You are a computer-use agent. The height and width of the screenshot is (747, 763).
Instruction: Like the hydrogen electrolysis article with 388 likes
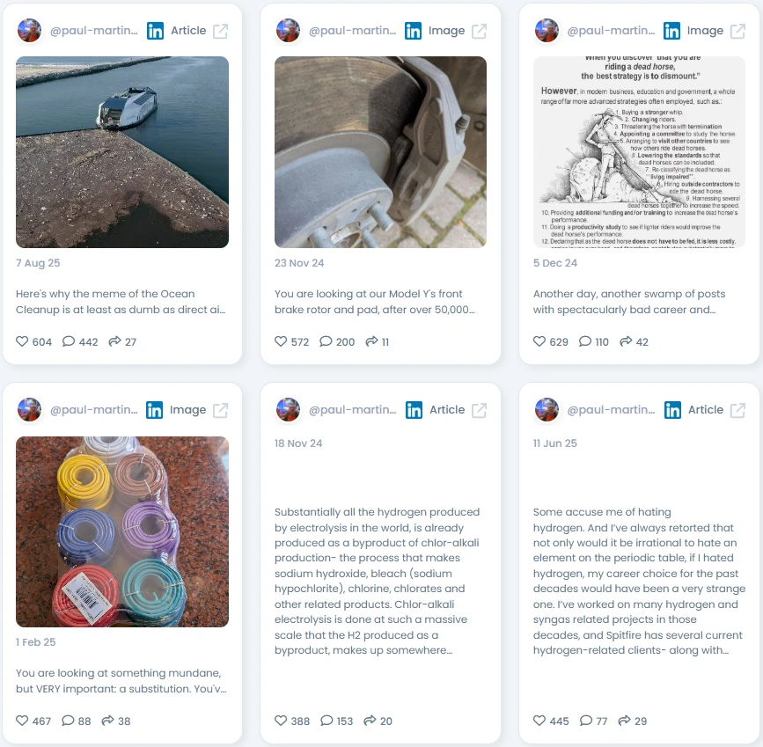[281, 721]
